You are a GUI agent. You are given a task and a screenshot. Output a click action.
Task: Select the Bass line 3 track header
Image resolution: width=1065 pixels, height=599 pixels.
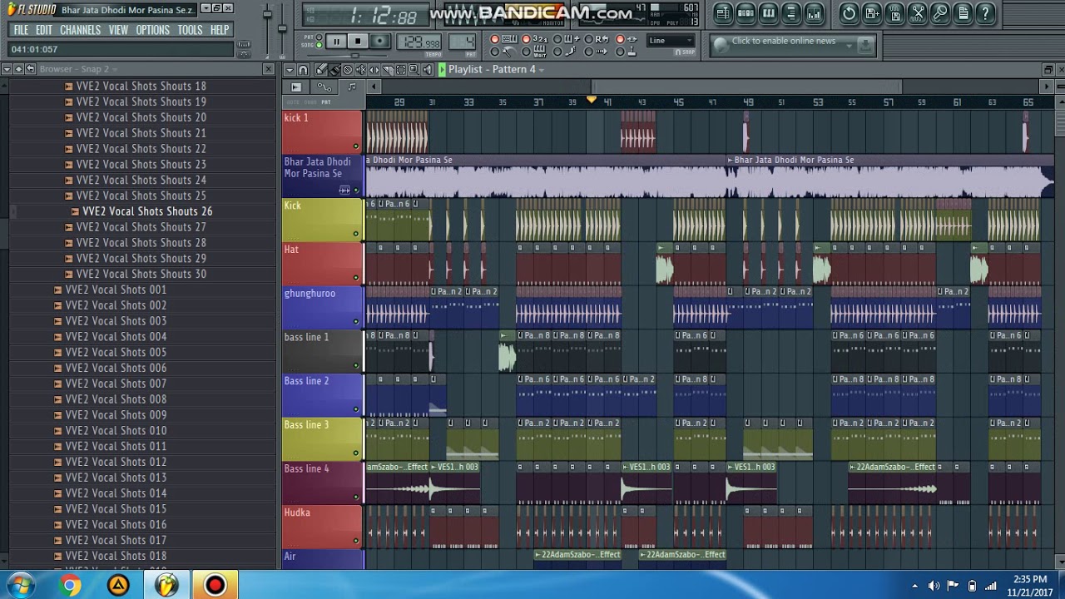pos(322,439)
